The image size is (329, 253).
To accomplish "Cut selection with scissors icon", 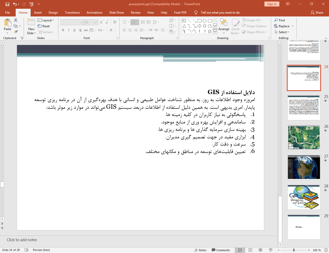I will pos(16,20).
